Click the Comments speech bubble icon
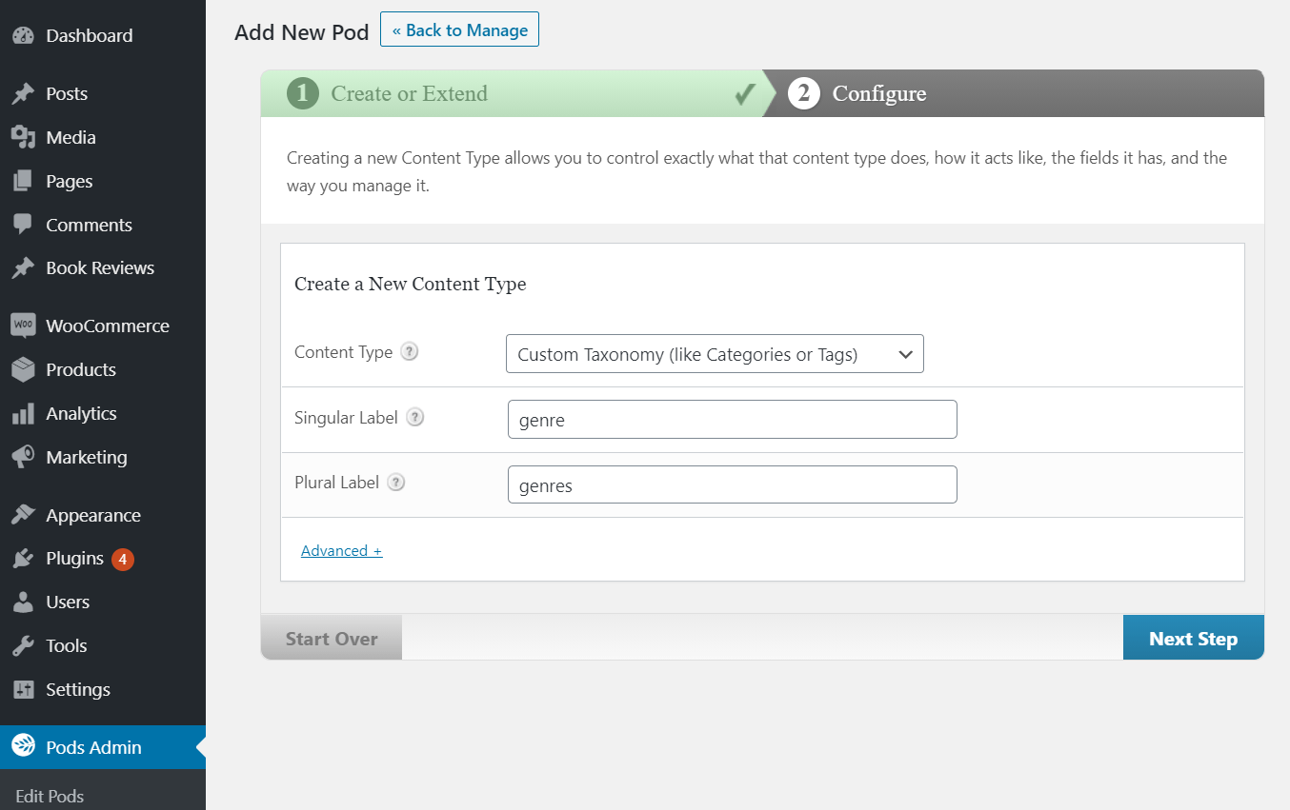Screen dimensions: 1290x810 (x=23, y=226)
